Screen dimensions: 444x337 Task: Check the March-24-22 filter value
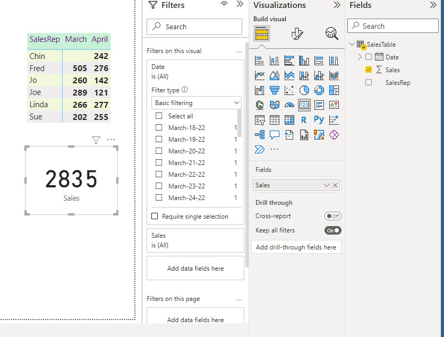coord(159,197)
